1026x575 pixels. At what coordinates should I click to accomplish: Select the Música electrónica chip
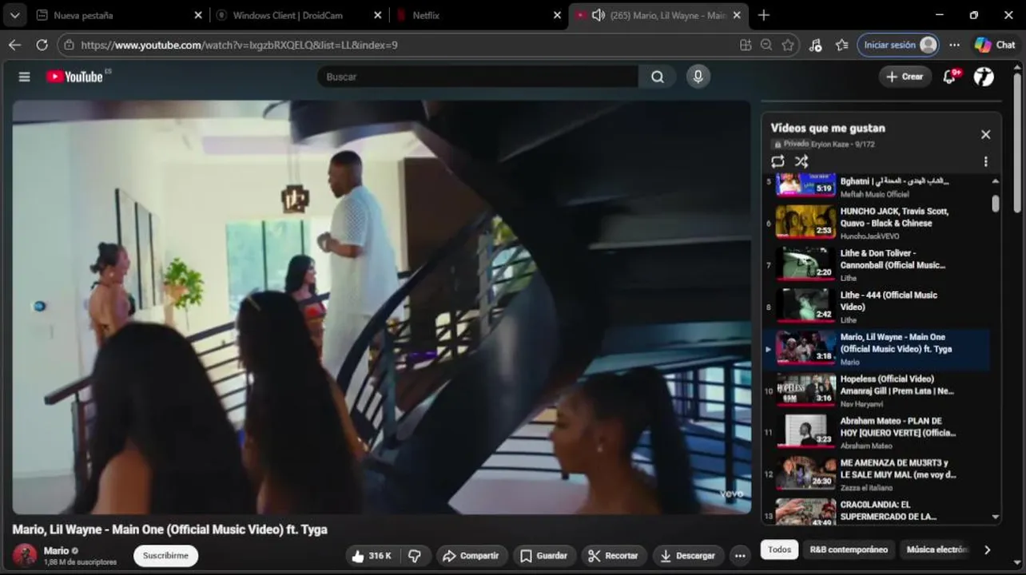[x=937, y=549]
